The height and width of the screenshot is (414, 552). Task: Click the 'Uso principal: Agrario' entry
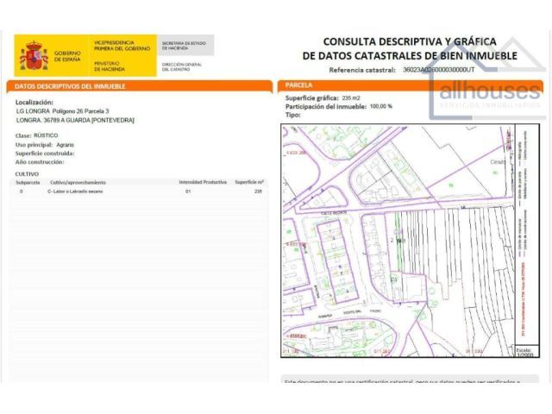pyautogui.click(x=45, y=145)
